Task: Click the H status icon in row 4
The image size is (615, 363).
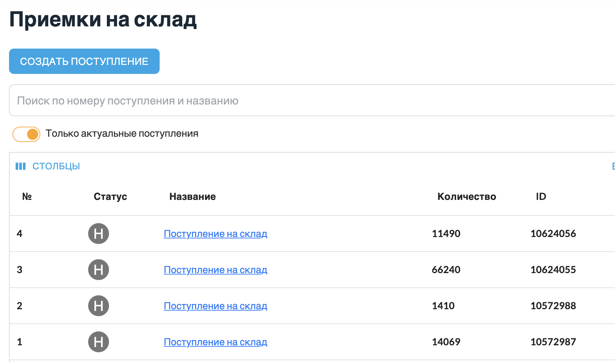Action: [x=99, y=234]
